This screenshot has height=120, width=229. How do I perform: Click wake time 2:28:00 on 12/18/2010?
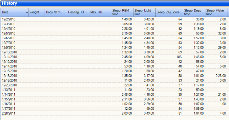(x=221, y=76)
